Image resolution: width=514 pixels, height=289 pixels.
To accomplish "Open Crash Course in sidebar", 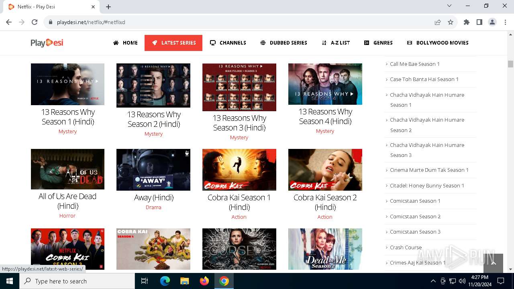I will coord(406,247).
